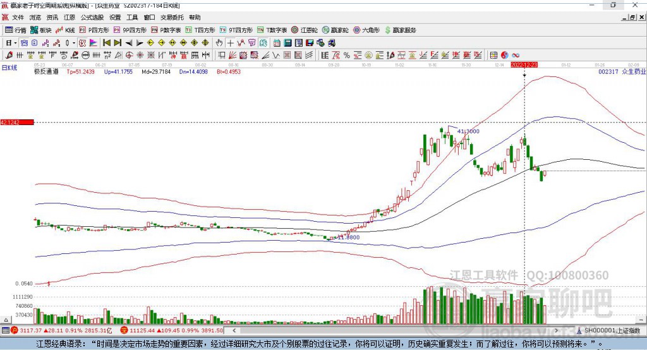Click the SH000001 上证指数 status item

point(612,330)
